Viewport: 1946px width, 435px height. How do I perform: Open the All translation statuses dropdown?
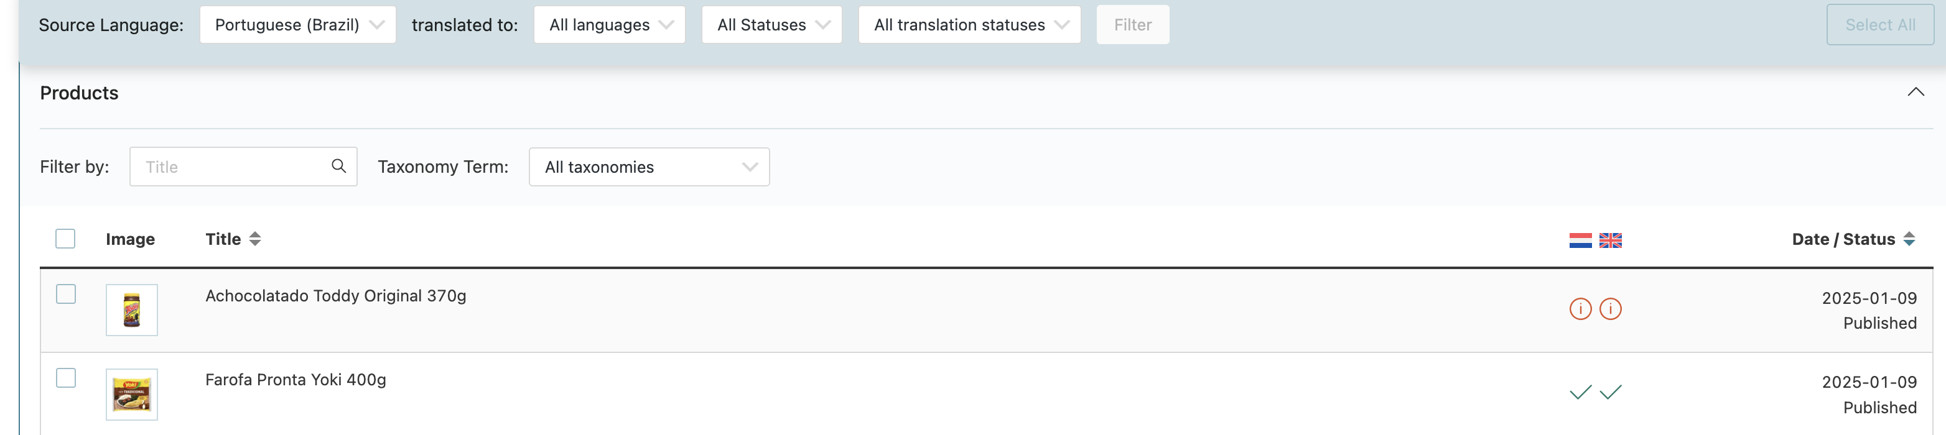[x=969, y=25]
